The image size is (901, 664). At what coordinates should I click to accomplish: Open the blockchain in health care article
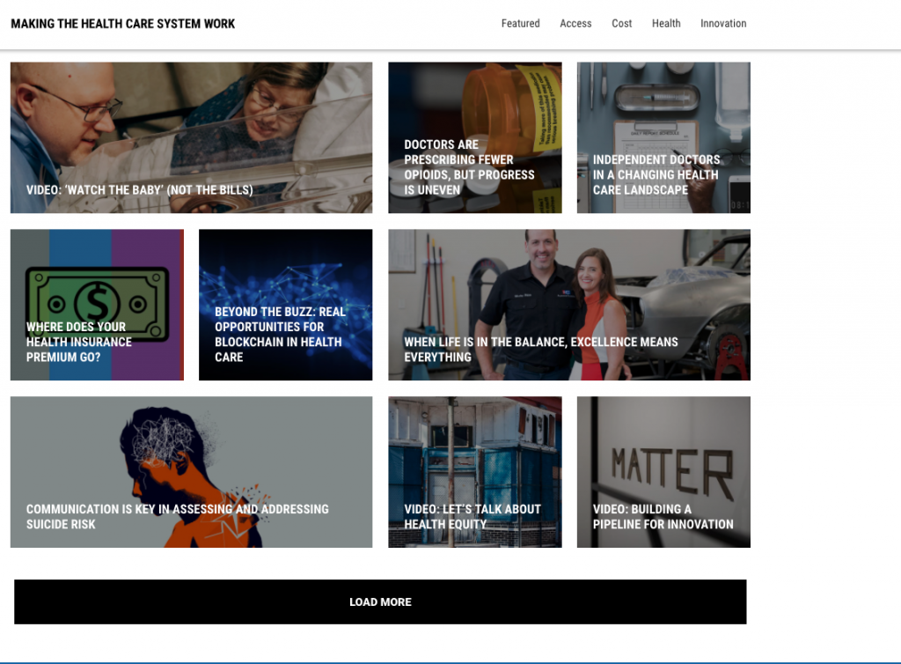point(280,335)
